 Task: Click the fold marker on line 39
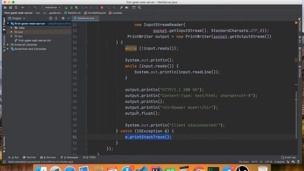click(86, 66)
